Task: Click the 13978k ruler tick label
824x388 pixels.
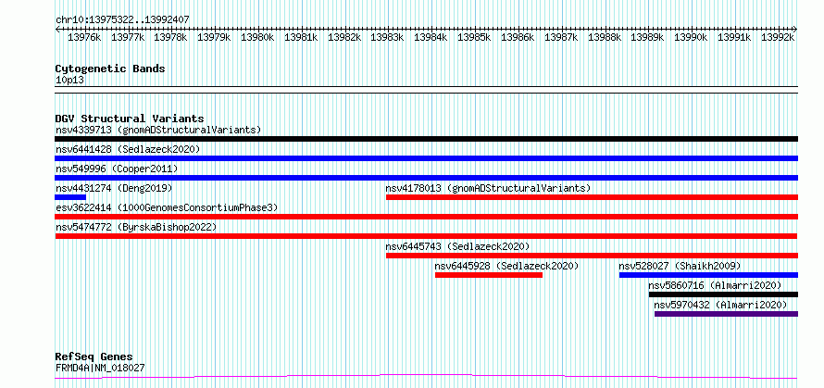Action: 170,37
